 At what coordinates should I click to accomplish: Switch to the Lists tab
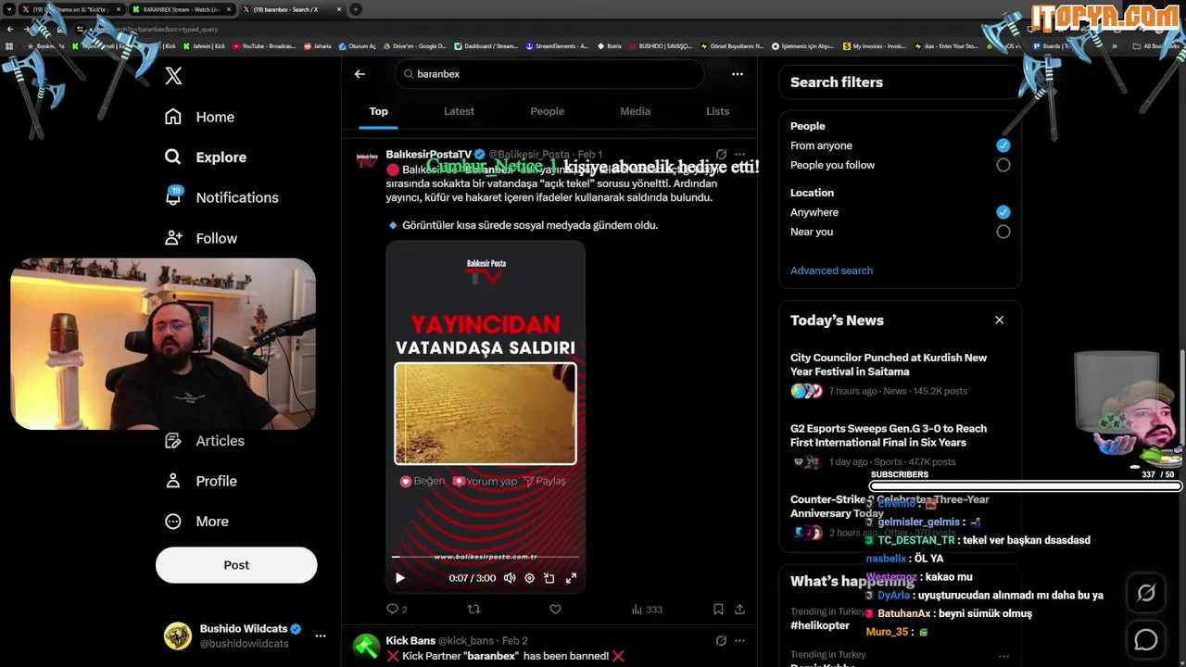pos(718,111)
